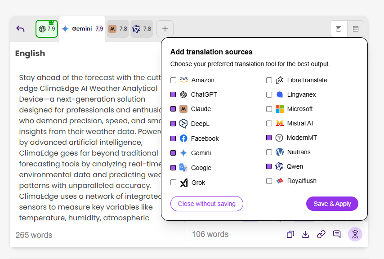
Task: Click the download translation icon
Action: tap(305, 234)
